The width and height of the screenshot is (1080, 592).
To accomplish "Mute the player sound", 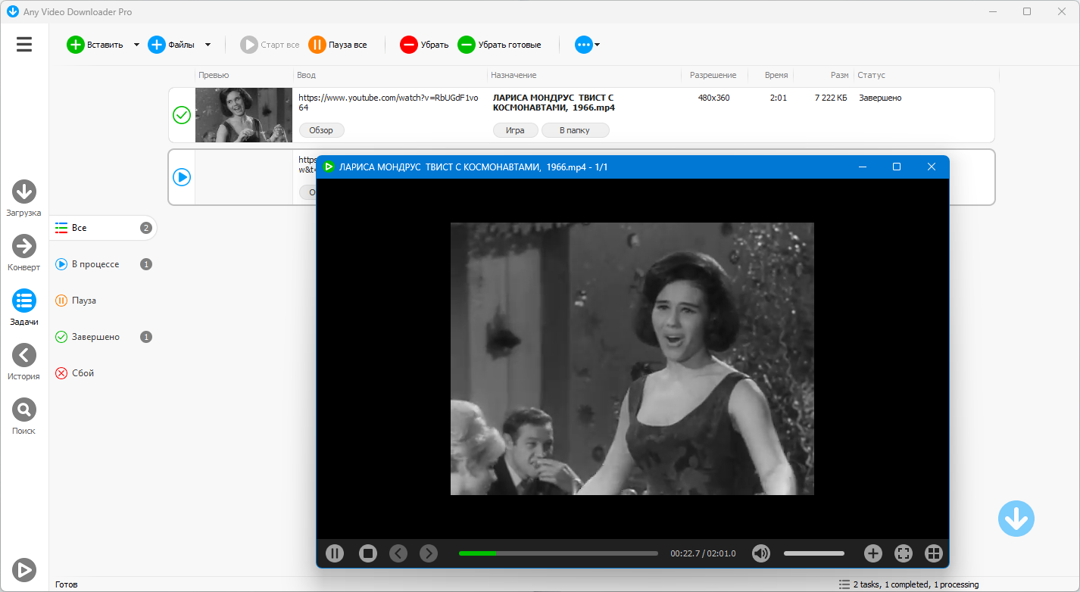I will click(761, 553).
